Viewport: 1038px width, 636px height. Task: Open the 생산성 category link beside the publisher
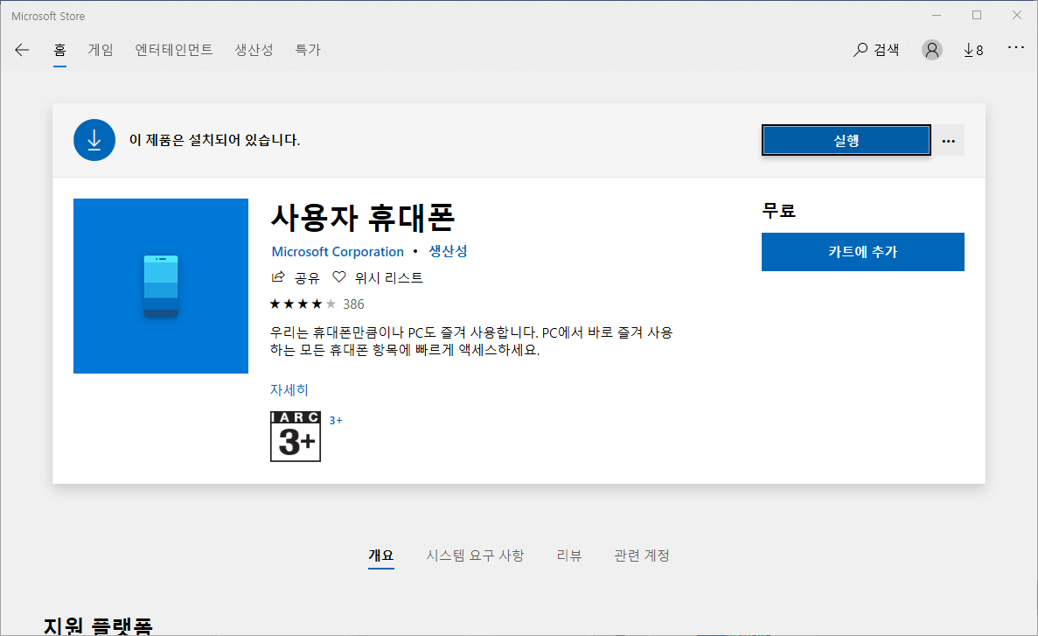[448, 251]
